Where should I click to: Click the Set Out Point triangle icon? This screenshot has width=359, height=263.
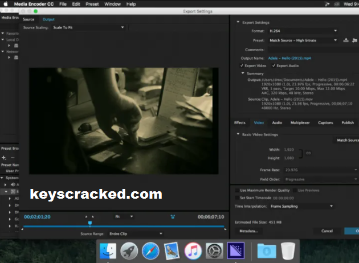[x=93, y=216]
